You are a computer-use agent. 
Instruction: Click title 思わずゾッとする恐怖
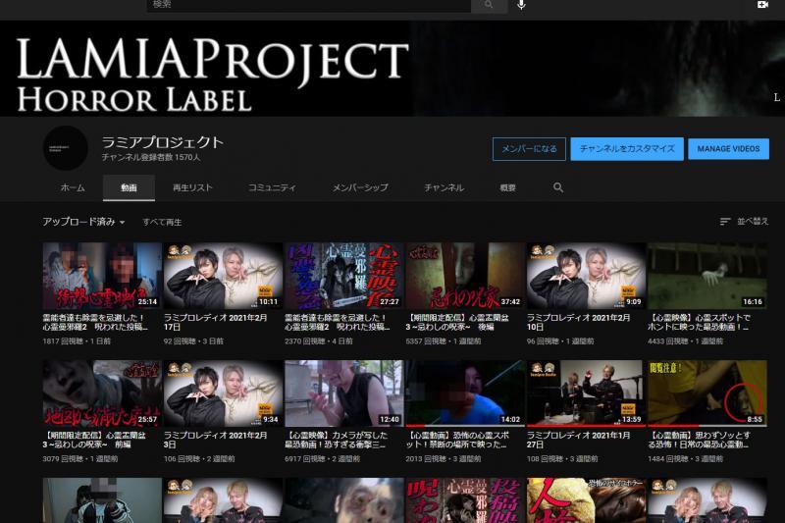click(x=700, y=440)
